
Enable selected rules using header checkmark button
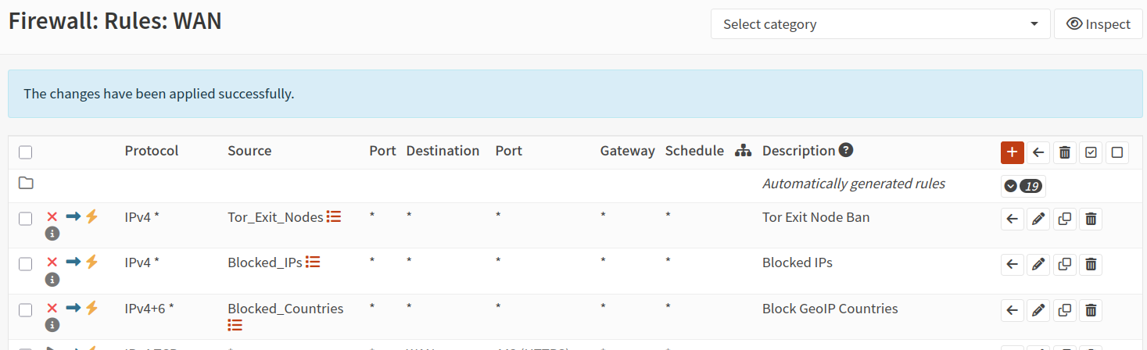pyautogui.click(x=1091, y=152)
